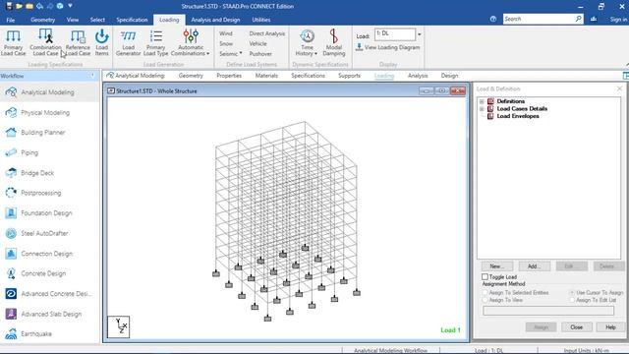
Task: Open the Load case dropdown arrow
Action: (x=420, y=34)
